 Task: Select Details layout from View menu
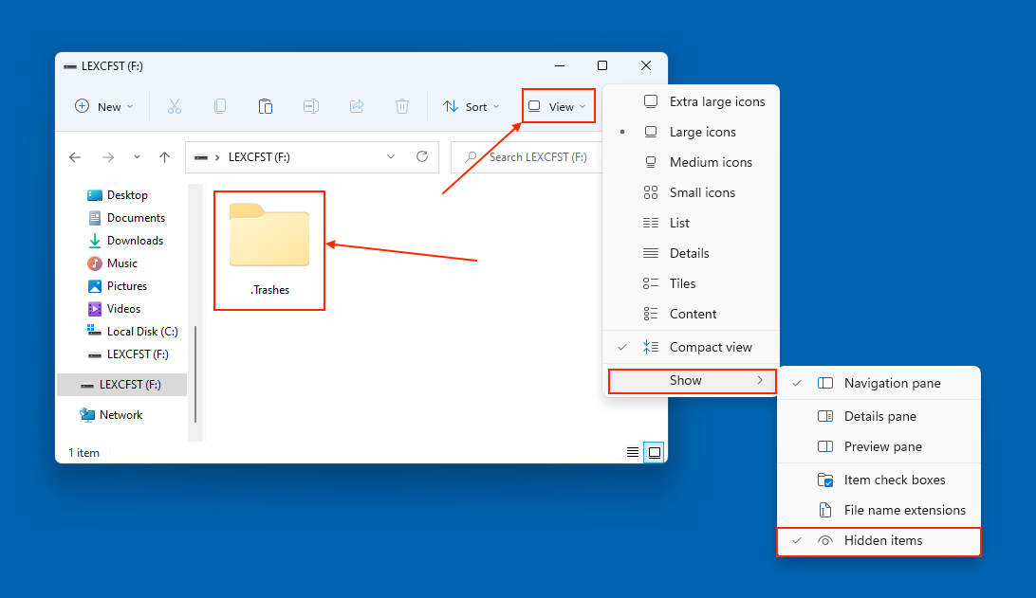pyautogui.click(x=689, y=253)
